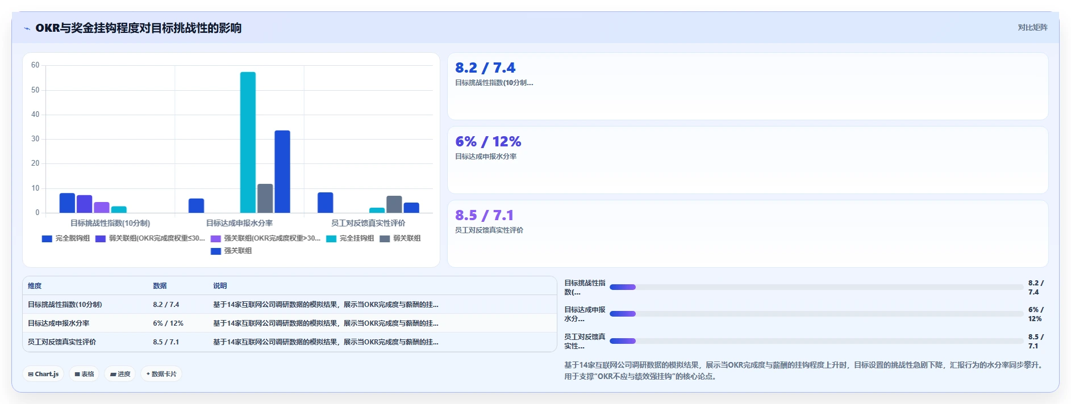
Task: Click the 目标挑战性指数 progress bar
Action: tap(816, 287)
